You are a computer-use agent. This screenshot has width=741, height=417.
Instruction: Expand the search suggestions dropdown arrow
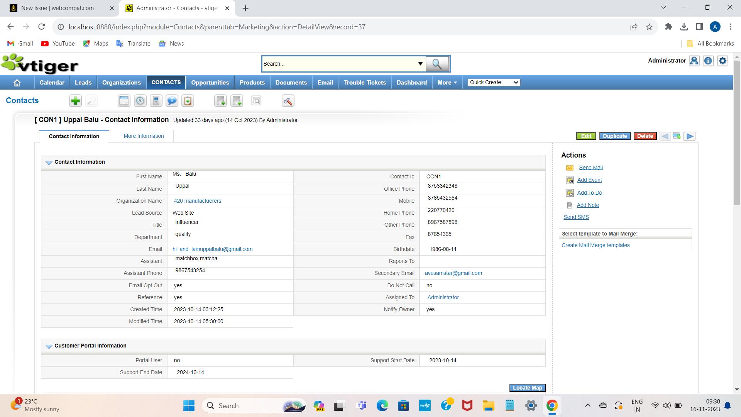point(420,64)
